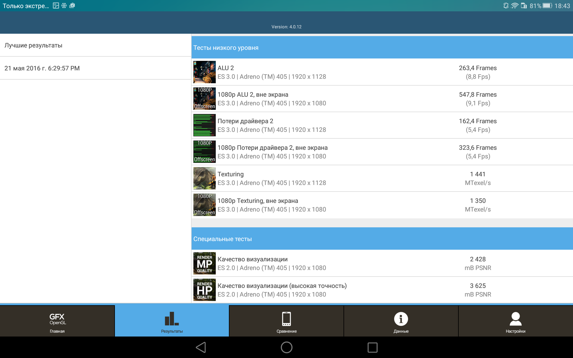The image size is (573, 358).
Task: Tap the vibrate mode status icon
Action: [506, 6]
